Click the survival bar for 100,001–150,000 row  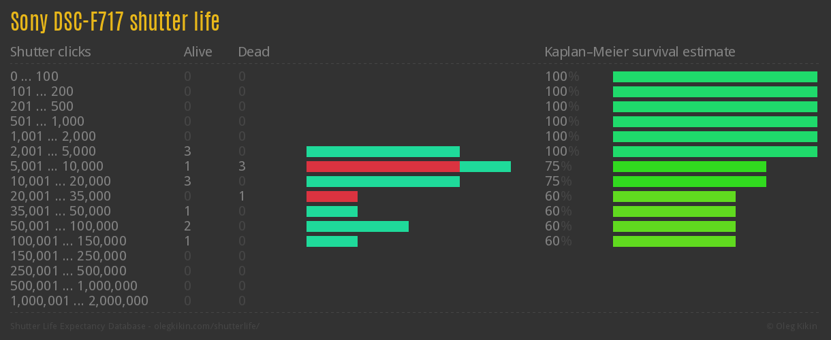(x=674, y=241)
